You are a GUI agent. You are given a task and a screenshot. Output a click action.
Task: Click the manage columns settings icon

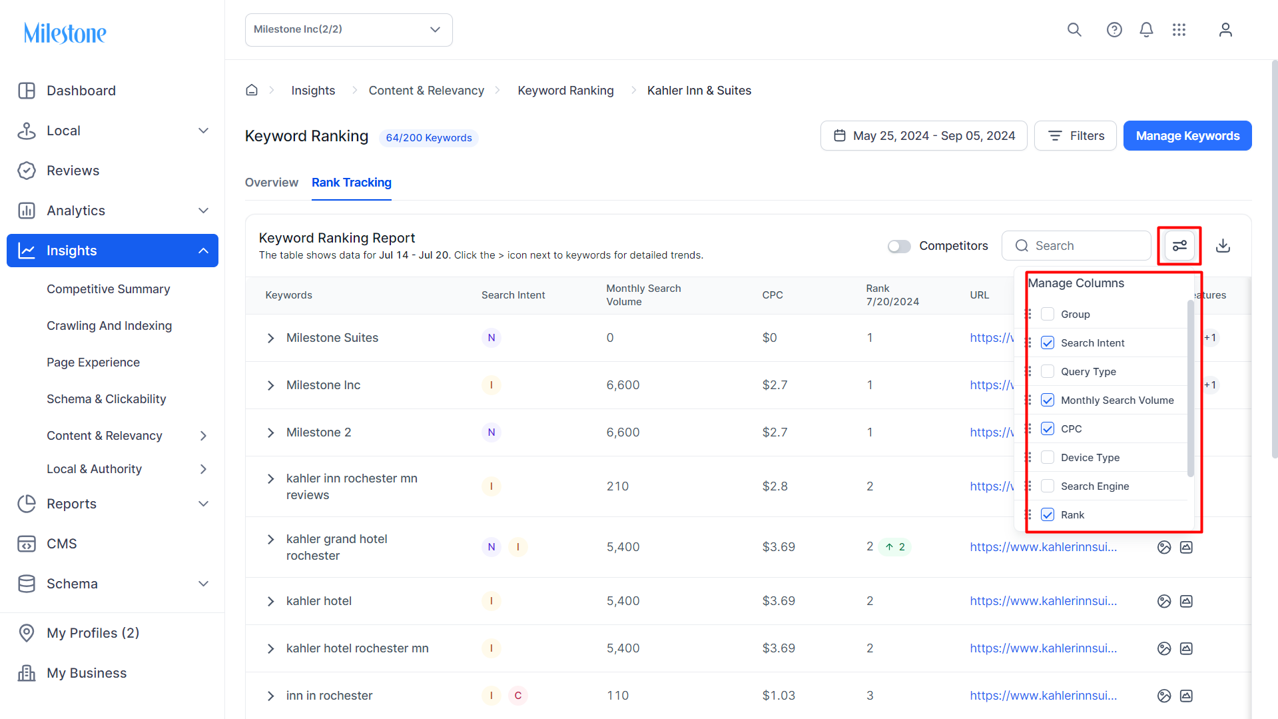pos(1179,246)
